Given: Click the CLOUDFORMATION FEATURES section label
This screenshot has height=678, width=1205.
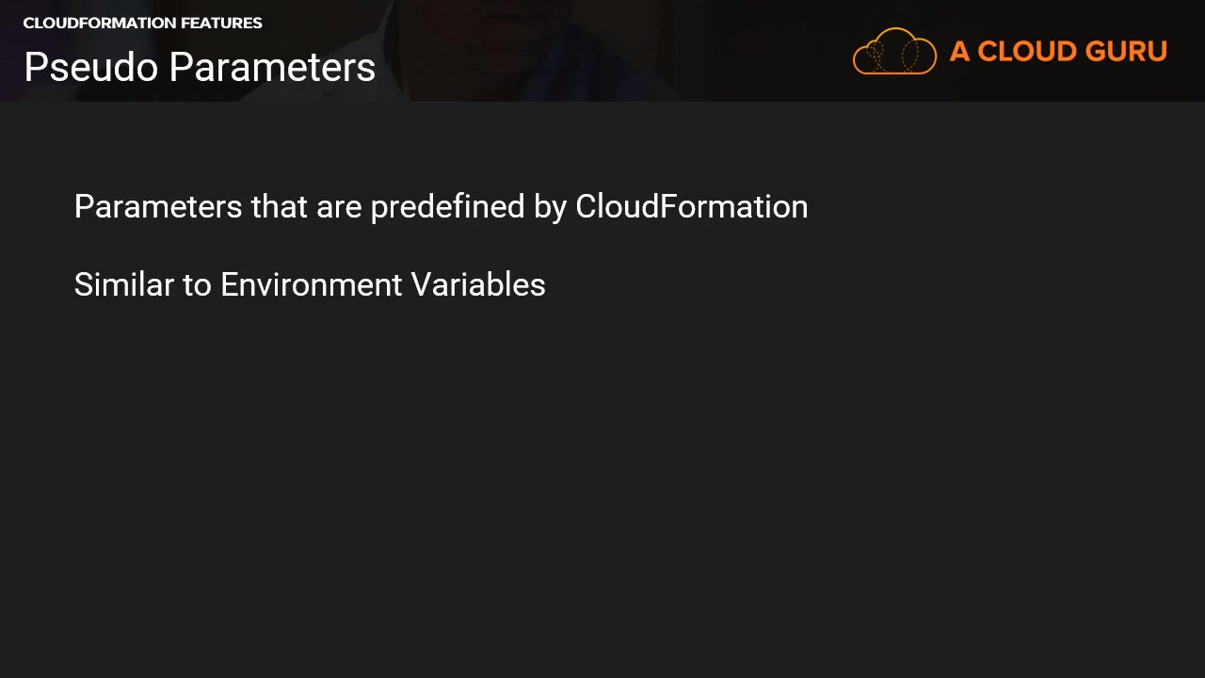Looking at the screenshot, I should pyautogui.click(x=142, y=23).
